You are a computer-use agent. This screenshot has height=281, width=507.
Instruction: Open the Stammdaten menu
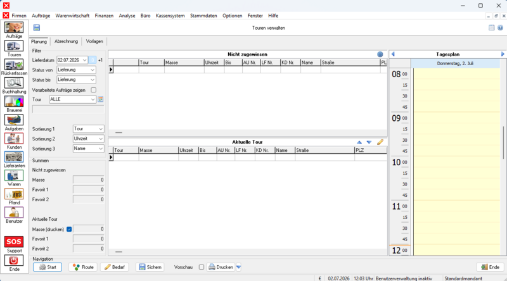pos(203,15)
